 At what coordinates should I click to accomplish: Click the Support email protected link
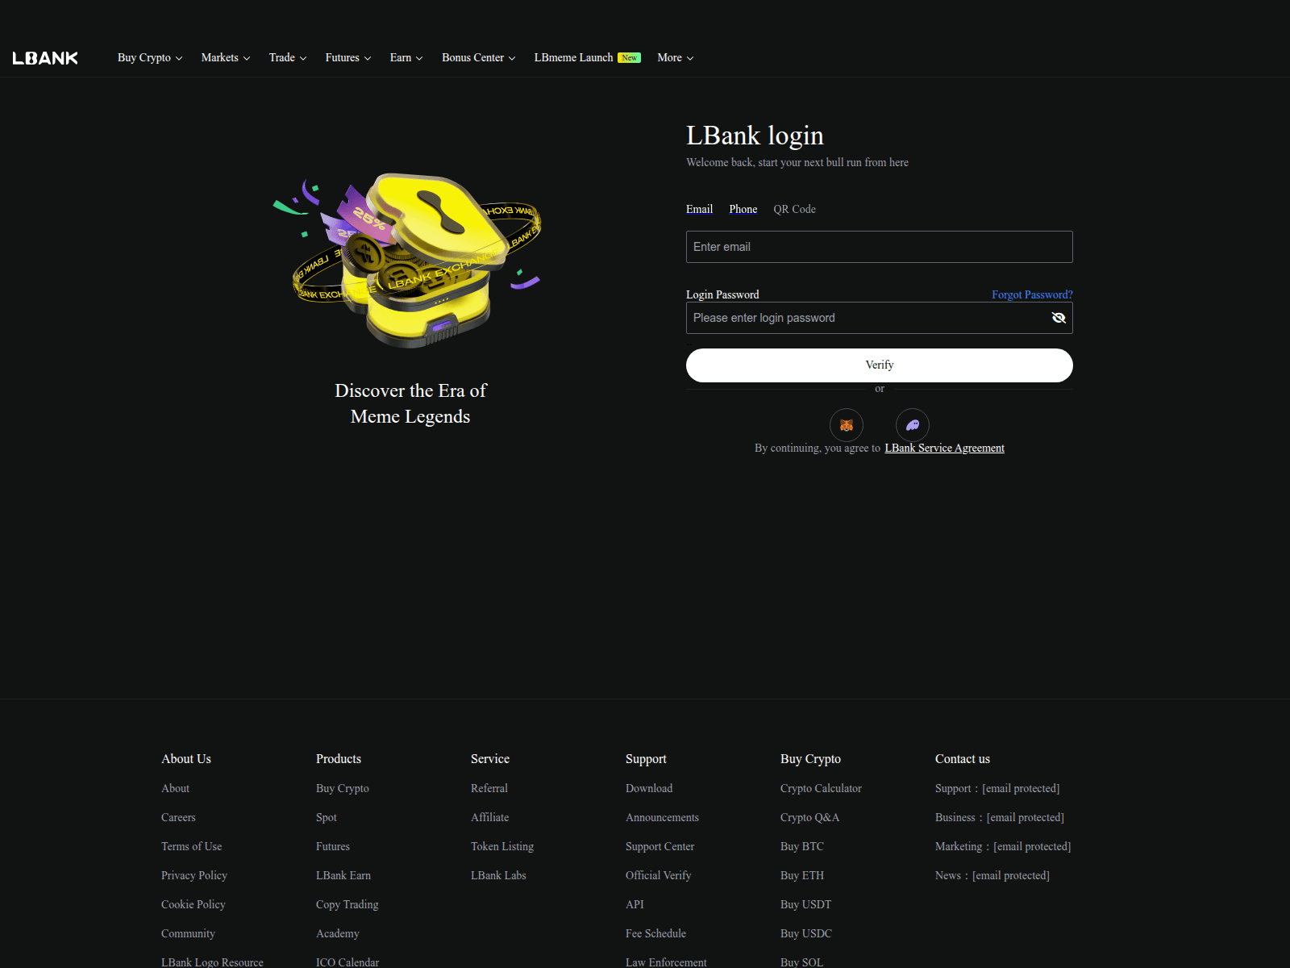1021,788
